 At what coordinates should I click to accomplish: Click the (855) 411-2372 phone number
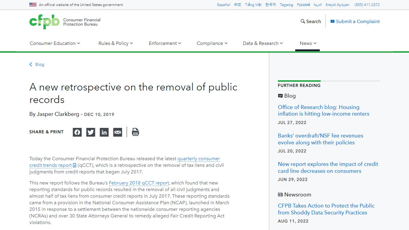click(x=367, y=5)
